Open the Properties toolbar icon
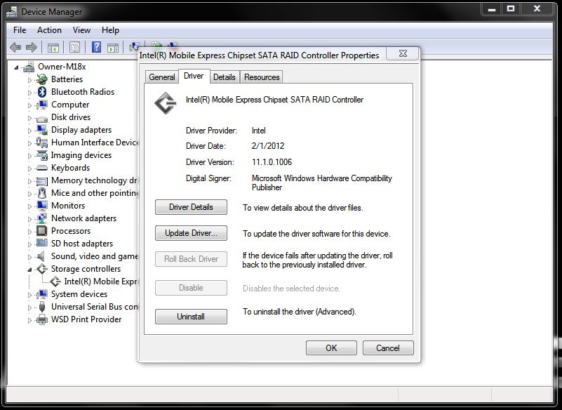 point(74,47)
